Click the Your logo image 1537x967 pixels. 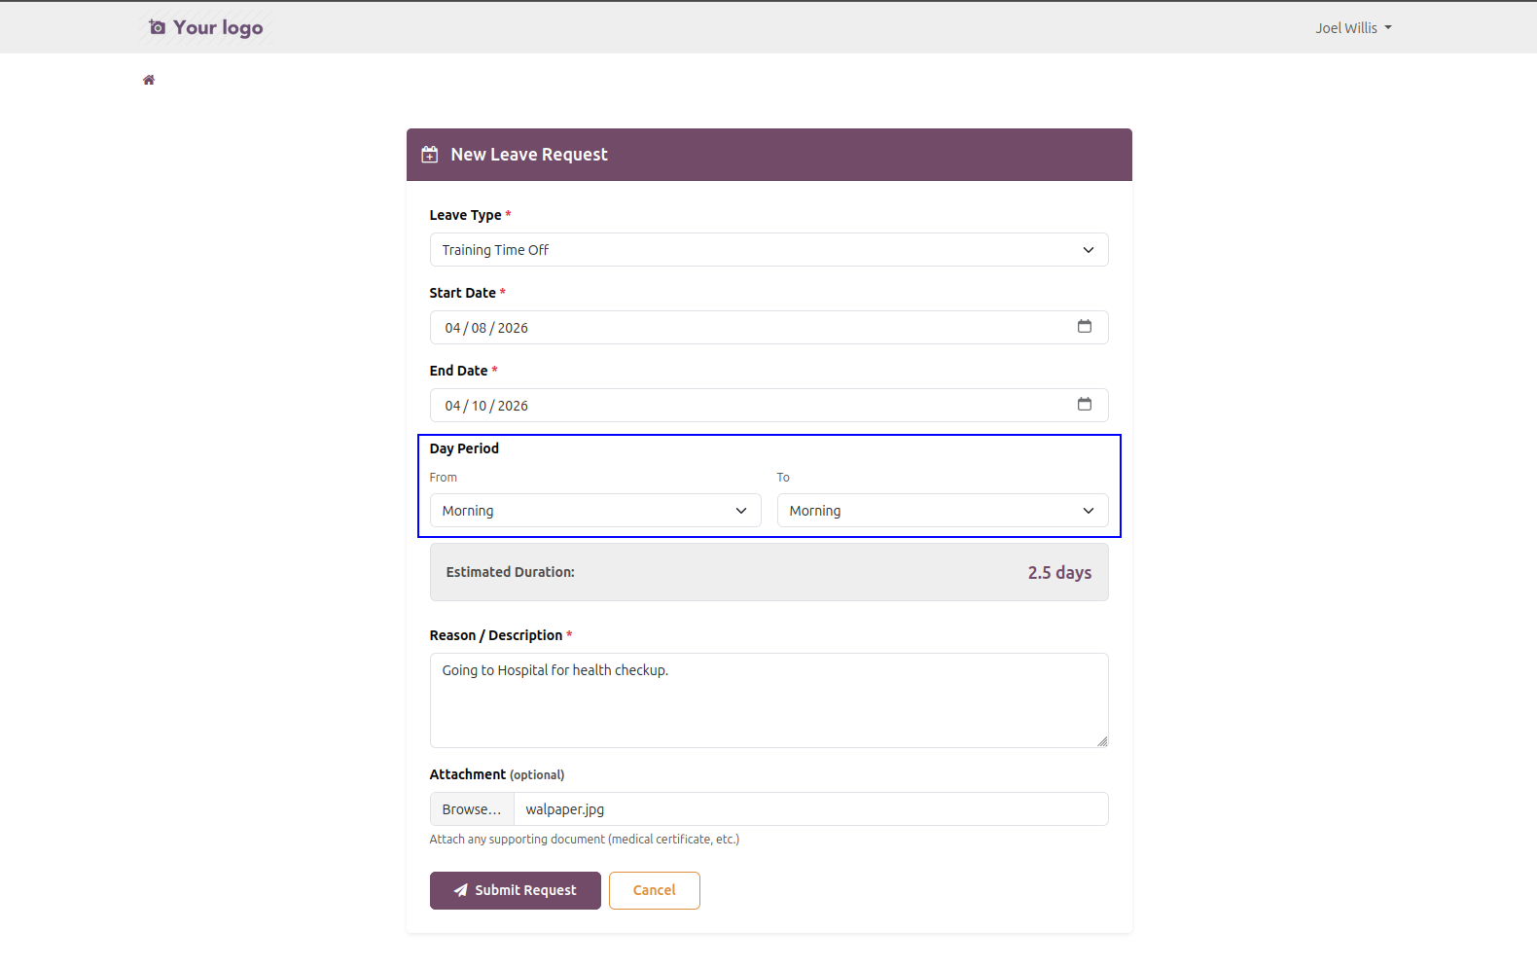point(205,27)
